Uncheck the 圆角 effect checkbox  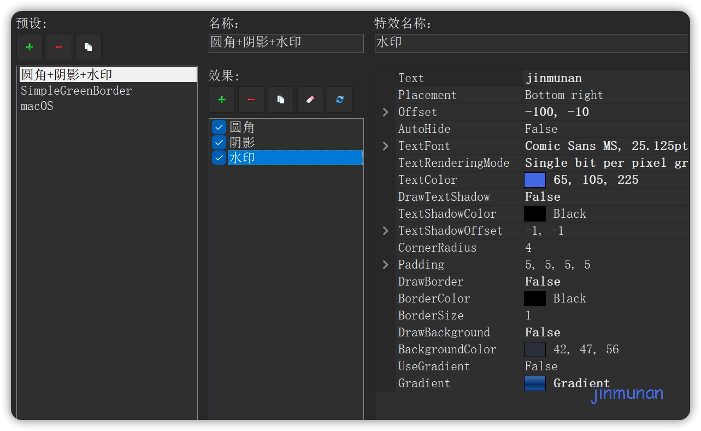click(219, 127)
